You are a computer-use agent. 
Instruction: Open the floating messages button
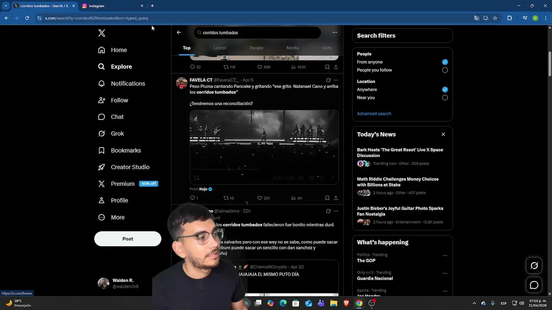pos(534,285)
